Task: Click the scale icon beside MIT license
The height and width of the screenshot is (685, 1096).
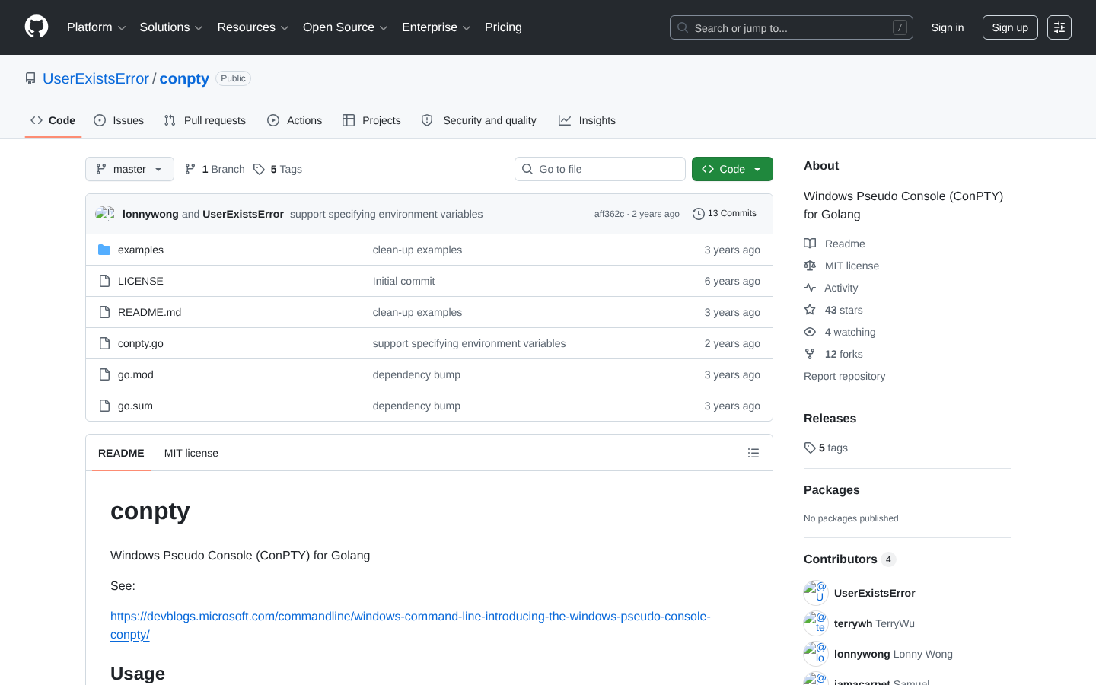Action: [x=810, y=266]
